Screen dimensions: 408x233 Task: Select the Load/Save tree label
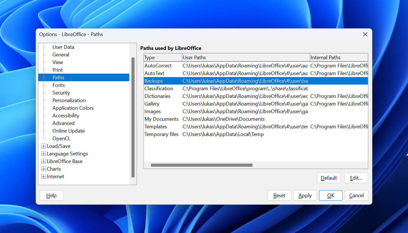tap(58, 146)
